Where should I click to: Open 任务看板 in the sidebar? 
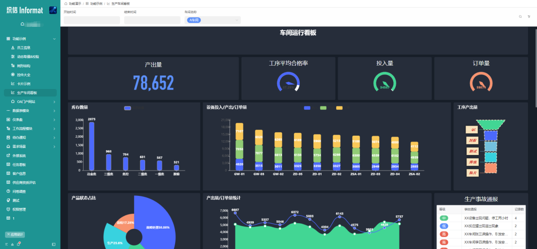point(19,165)
